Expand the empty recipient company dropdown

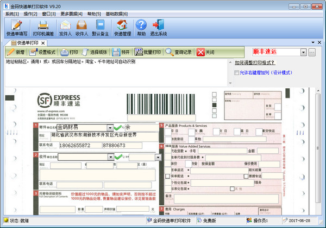tap(110, 157)
